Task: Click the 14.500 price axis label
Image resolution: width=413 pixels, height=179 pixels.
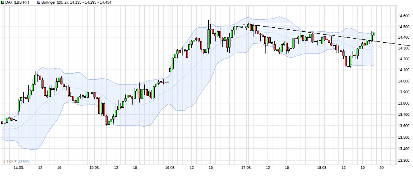Action: pos(404,27)
